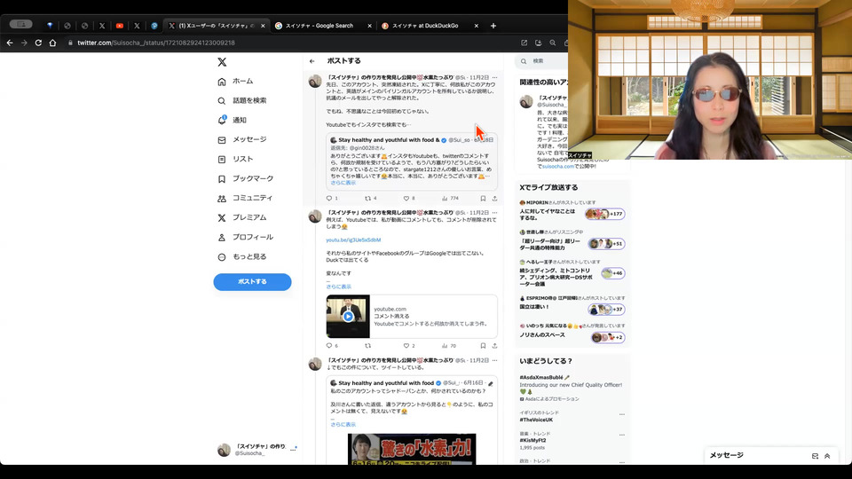Switch to the YouTube pinned tab
The height and width of the screenshot is (479, 852).
click(120, 26)
